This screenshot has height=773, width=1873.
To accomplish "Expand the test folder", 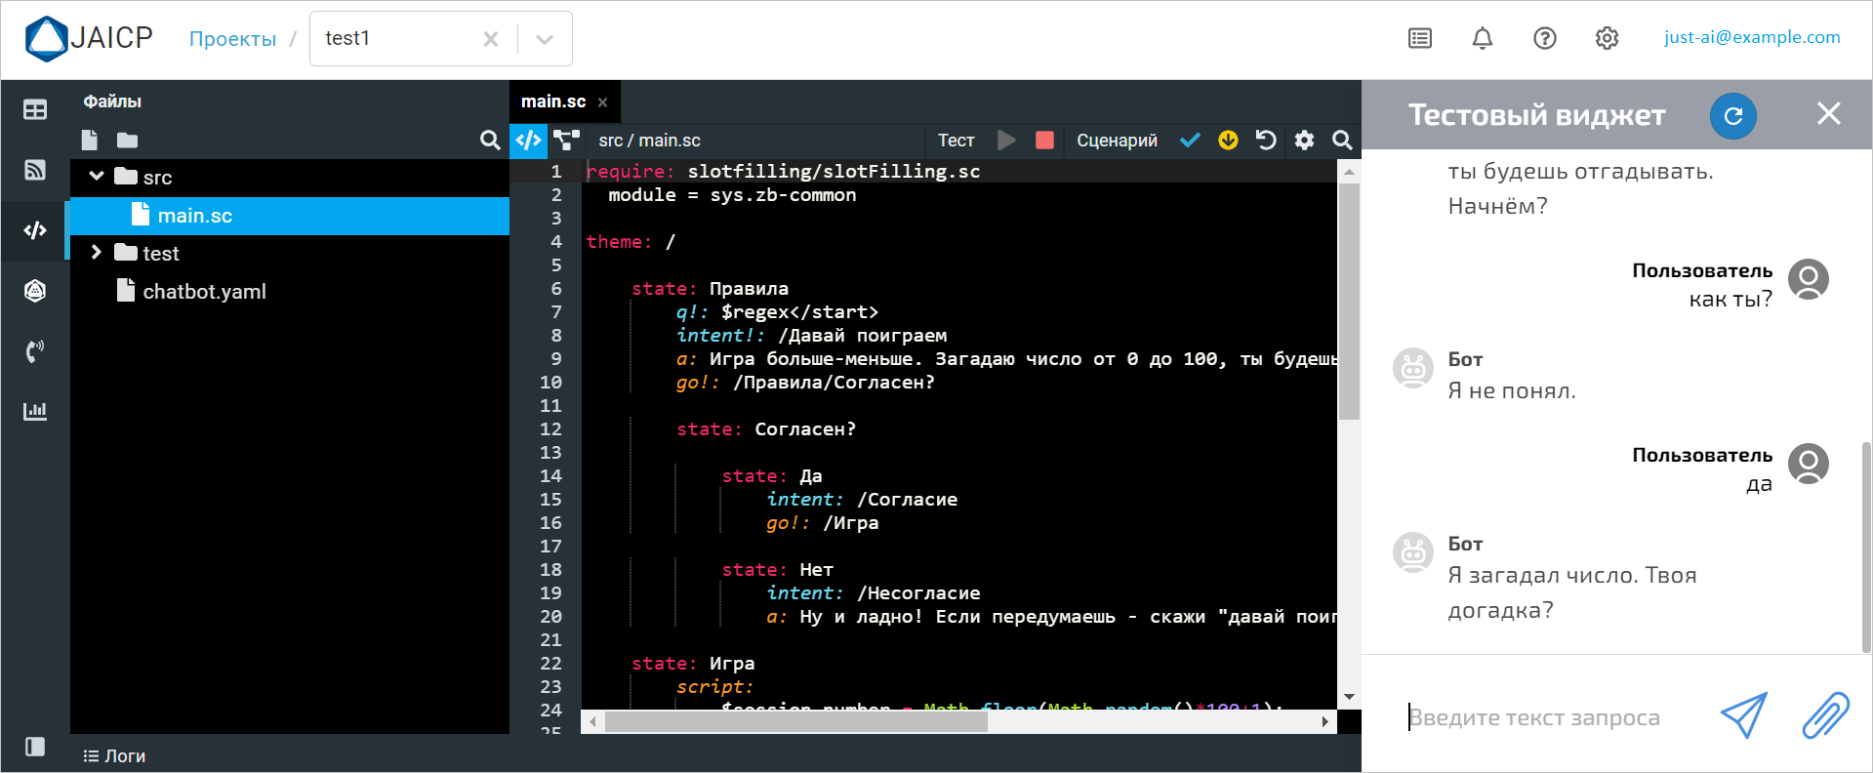I will pos(97,253).
